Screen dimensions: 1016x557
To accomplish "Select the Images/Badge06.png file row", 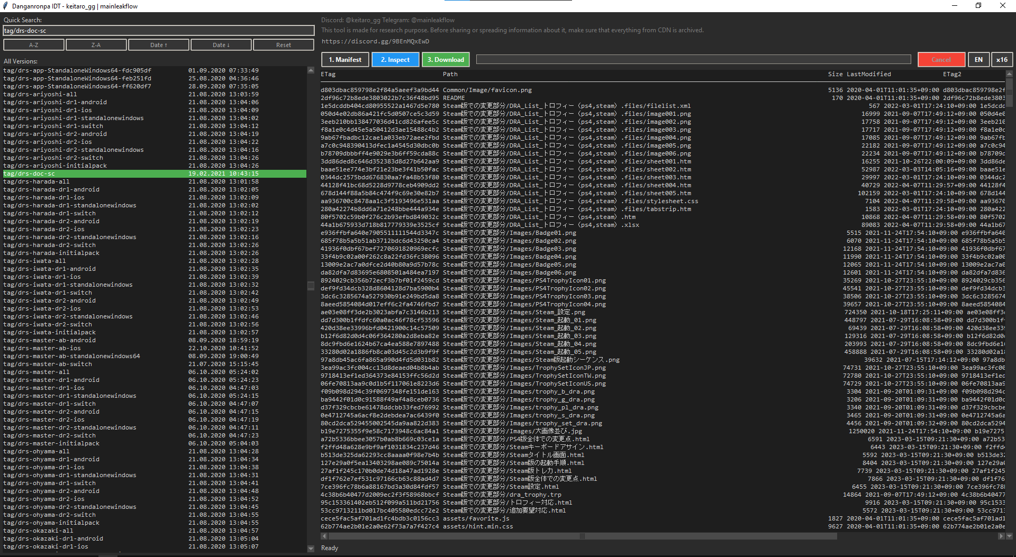I will click(x=663, y=272).
